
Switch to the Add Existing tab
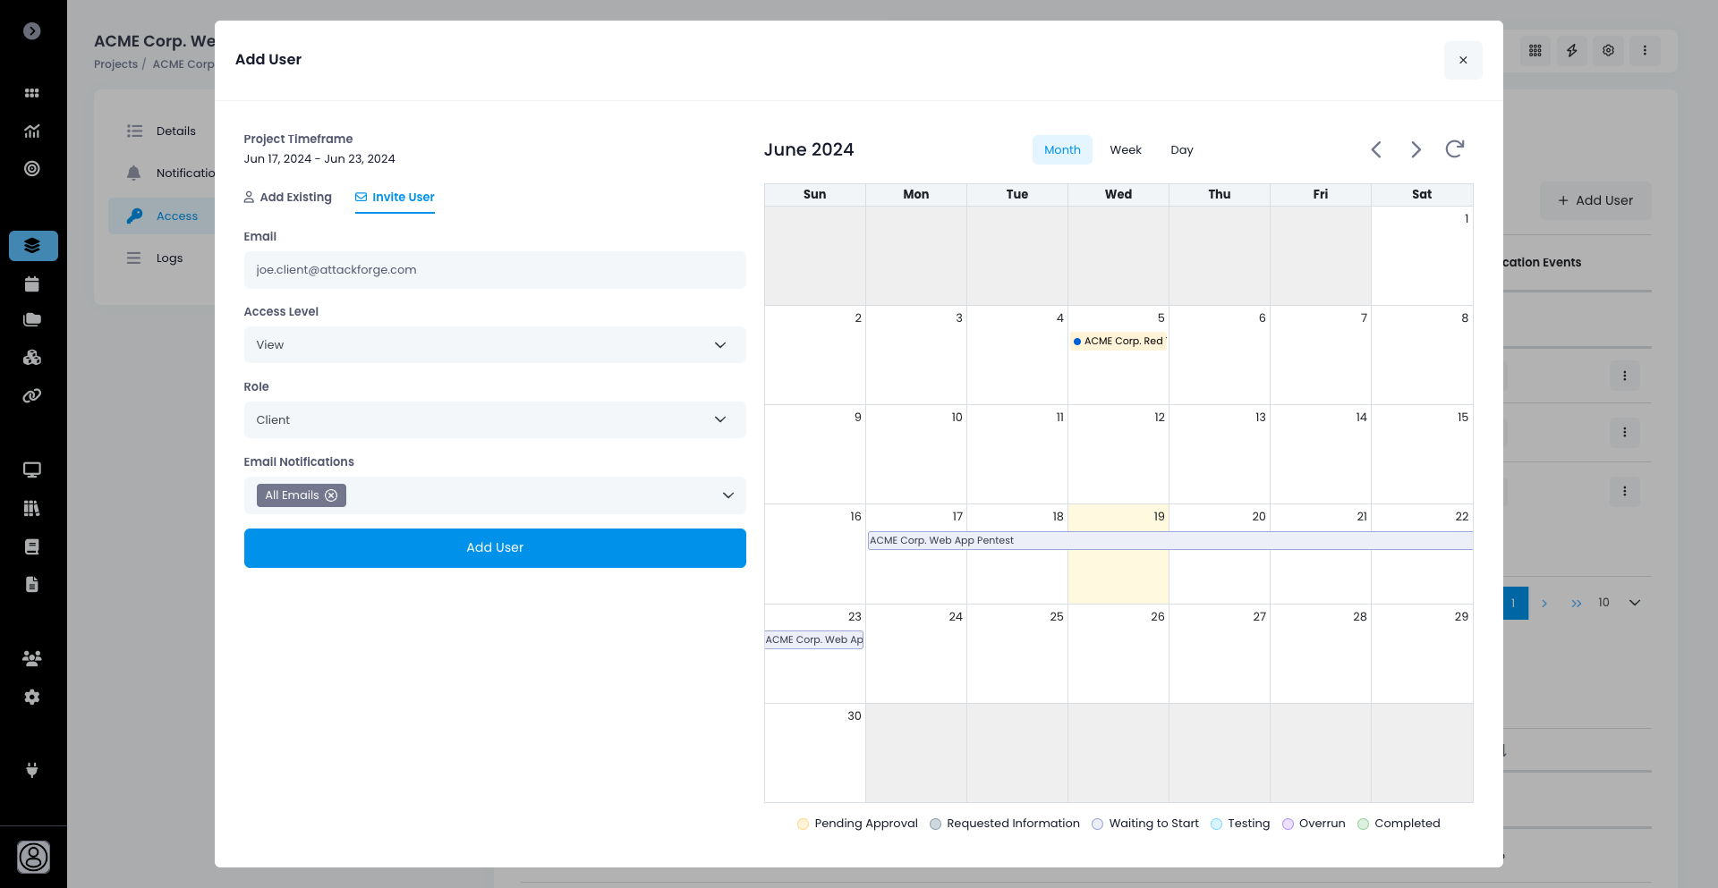(287, 198)
